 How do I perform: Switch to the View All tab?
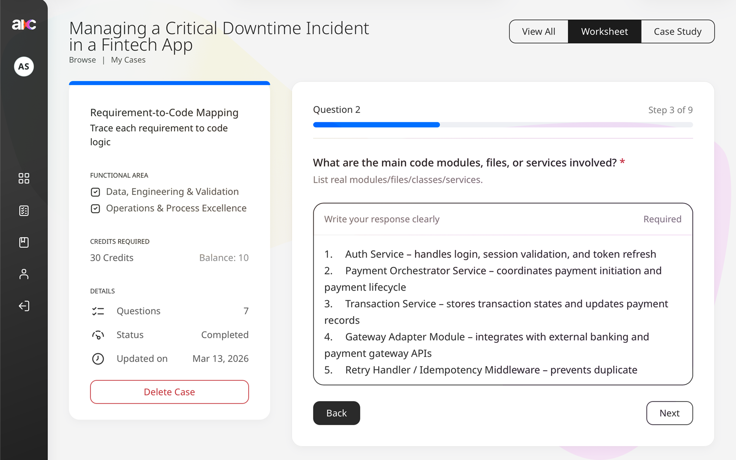538,31
